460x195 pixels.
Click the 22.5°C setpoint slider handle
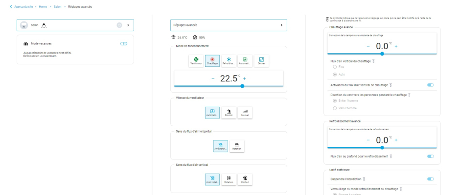point(242,86)
